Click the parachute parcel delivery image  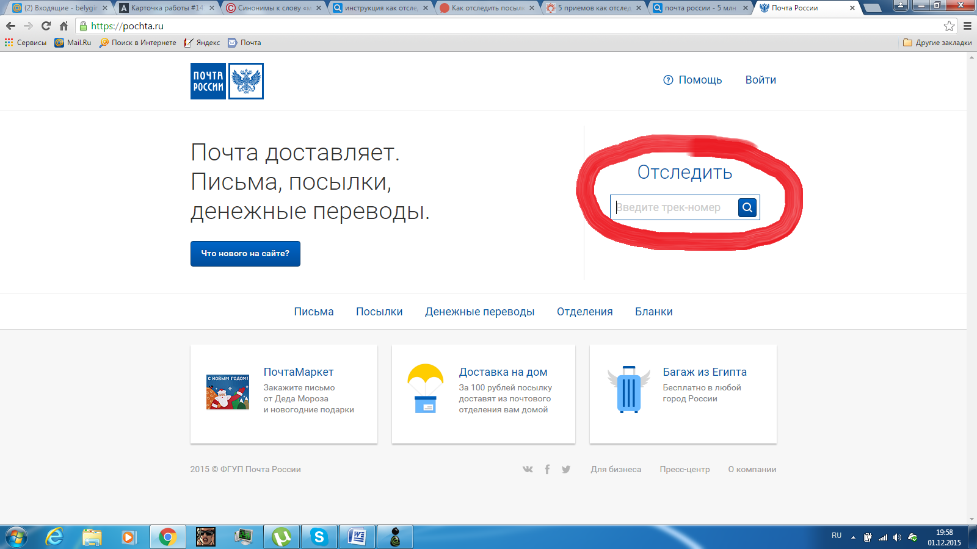click(x=426, y=389)
